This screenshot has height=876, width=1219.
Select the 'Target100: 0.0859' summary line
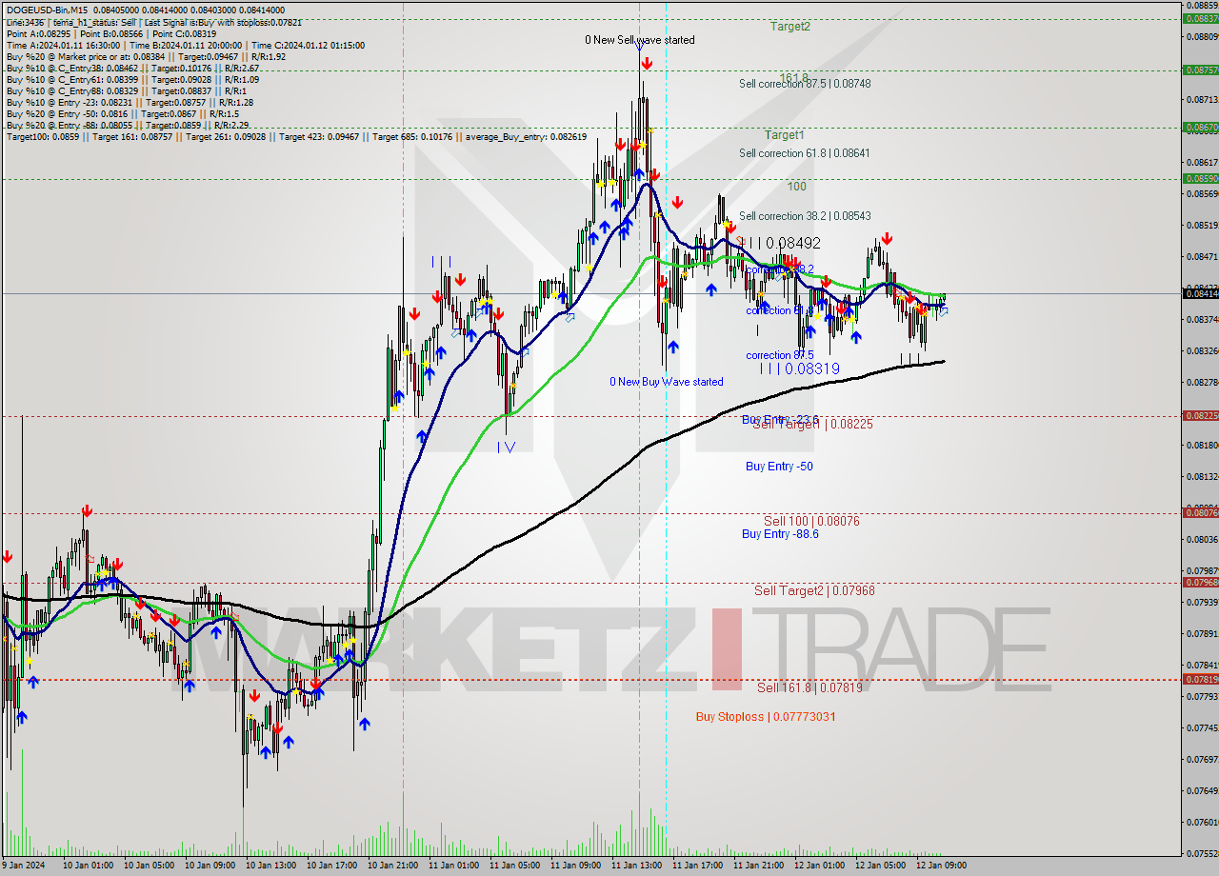[x=296, y=137]
